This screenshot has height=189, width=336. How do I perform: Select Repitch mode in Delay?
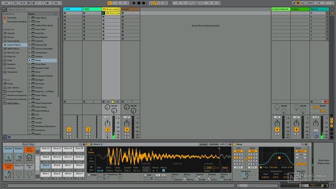[x=301, y=151]
